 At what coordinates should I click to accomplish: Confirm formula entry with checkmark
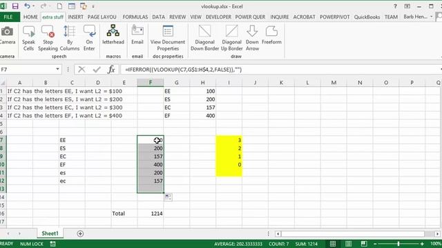(97, 69)
